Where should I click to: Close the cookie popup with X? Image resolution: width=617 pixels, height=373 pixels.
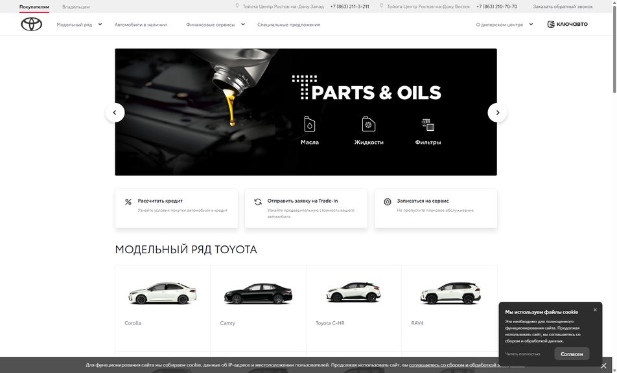[x=595, y=310]
